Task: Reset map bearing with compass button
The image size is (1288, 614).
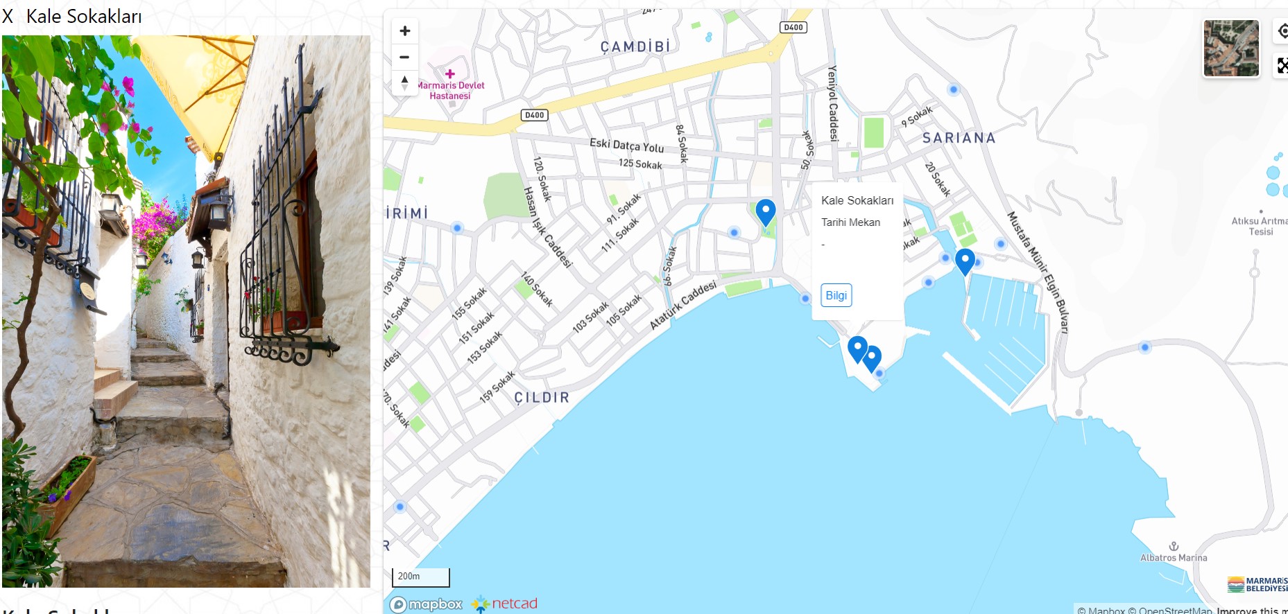Action: (405, 83)
